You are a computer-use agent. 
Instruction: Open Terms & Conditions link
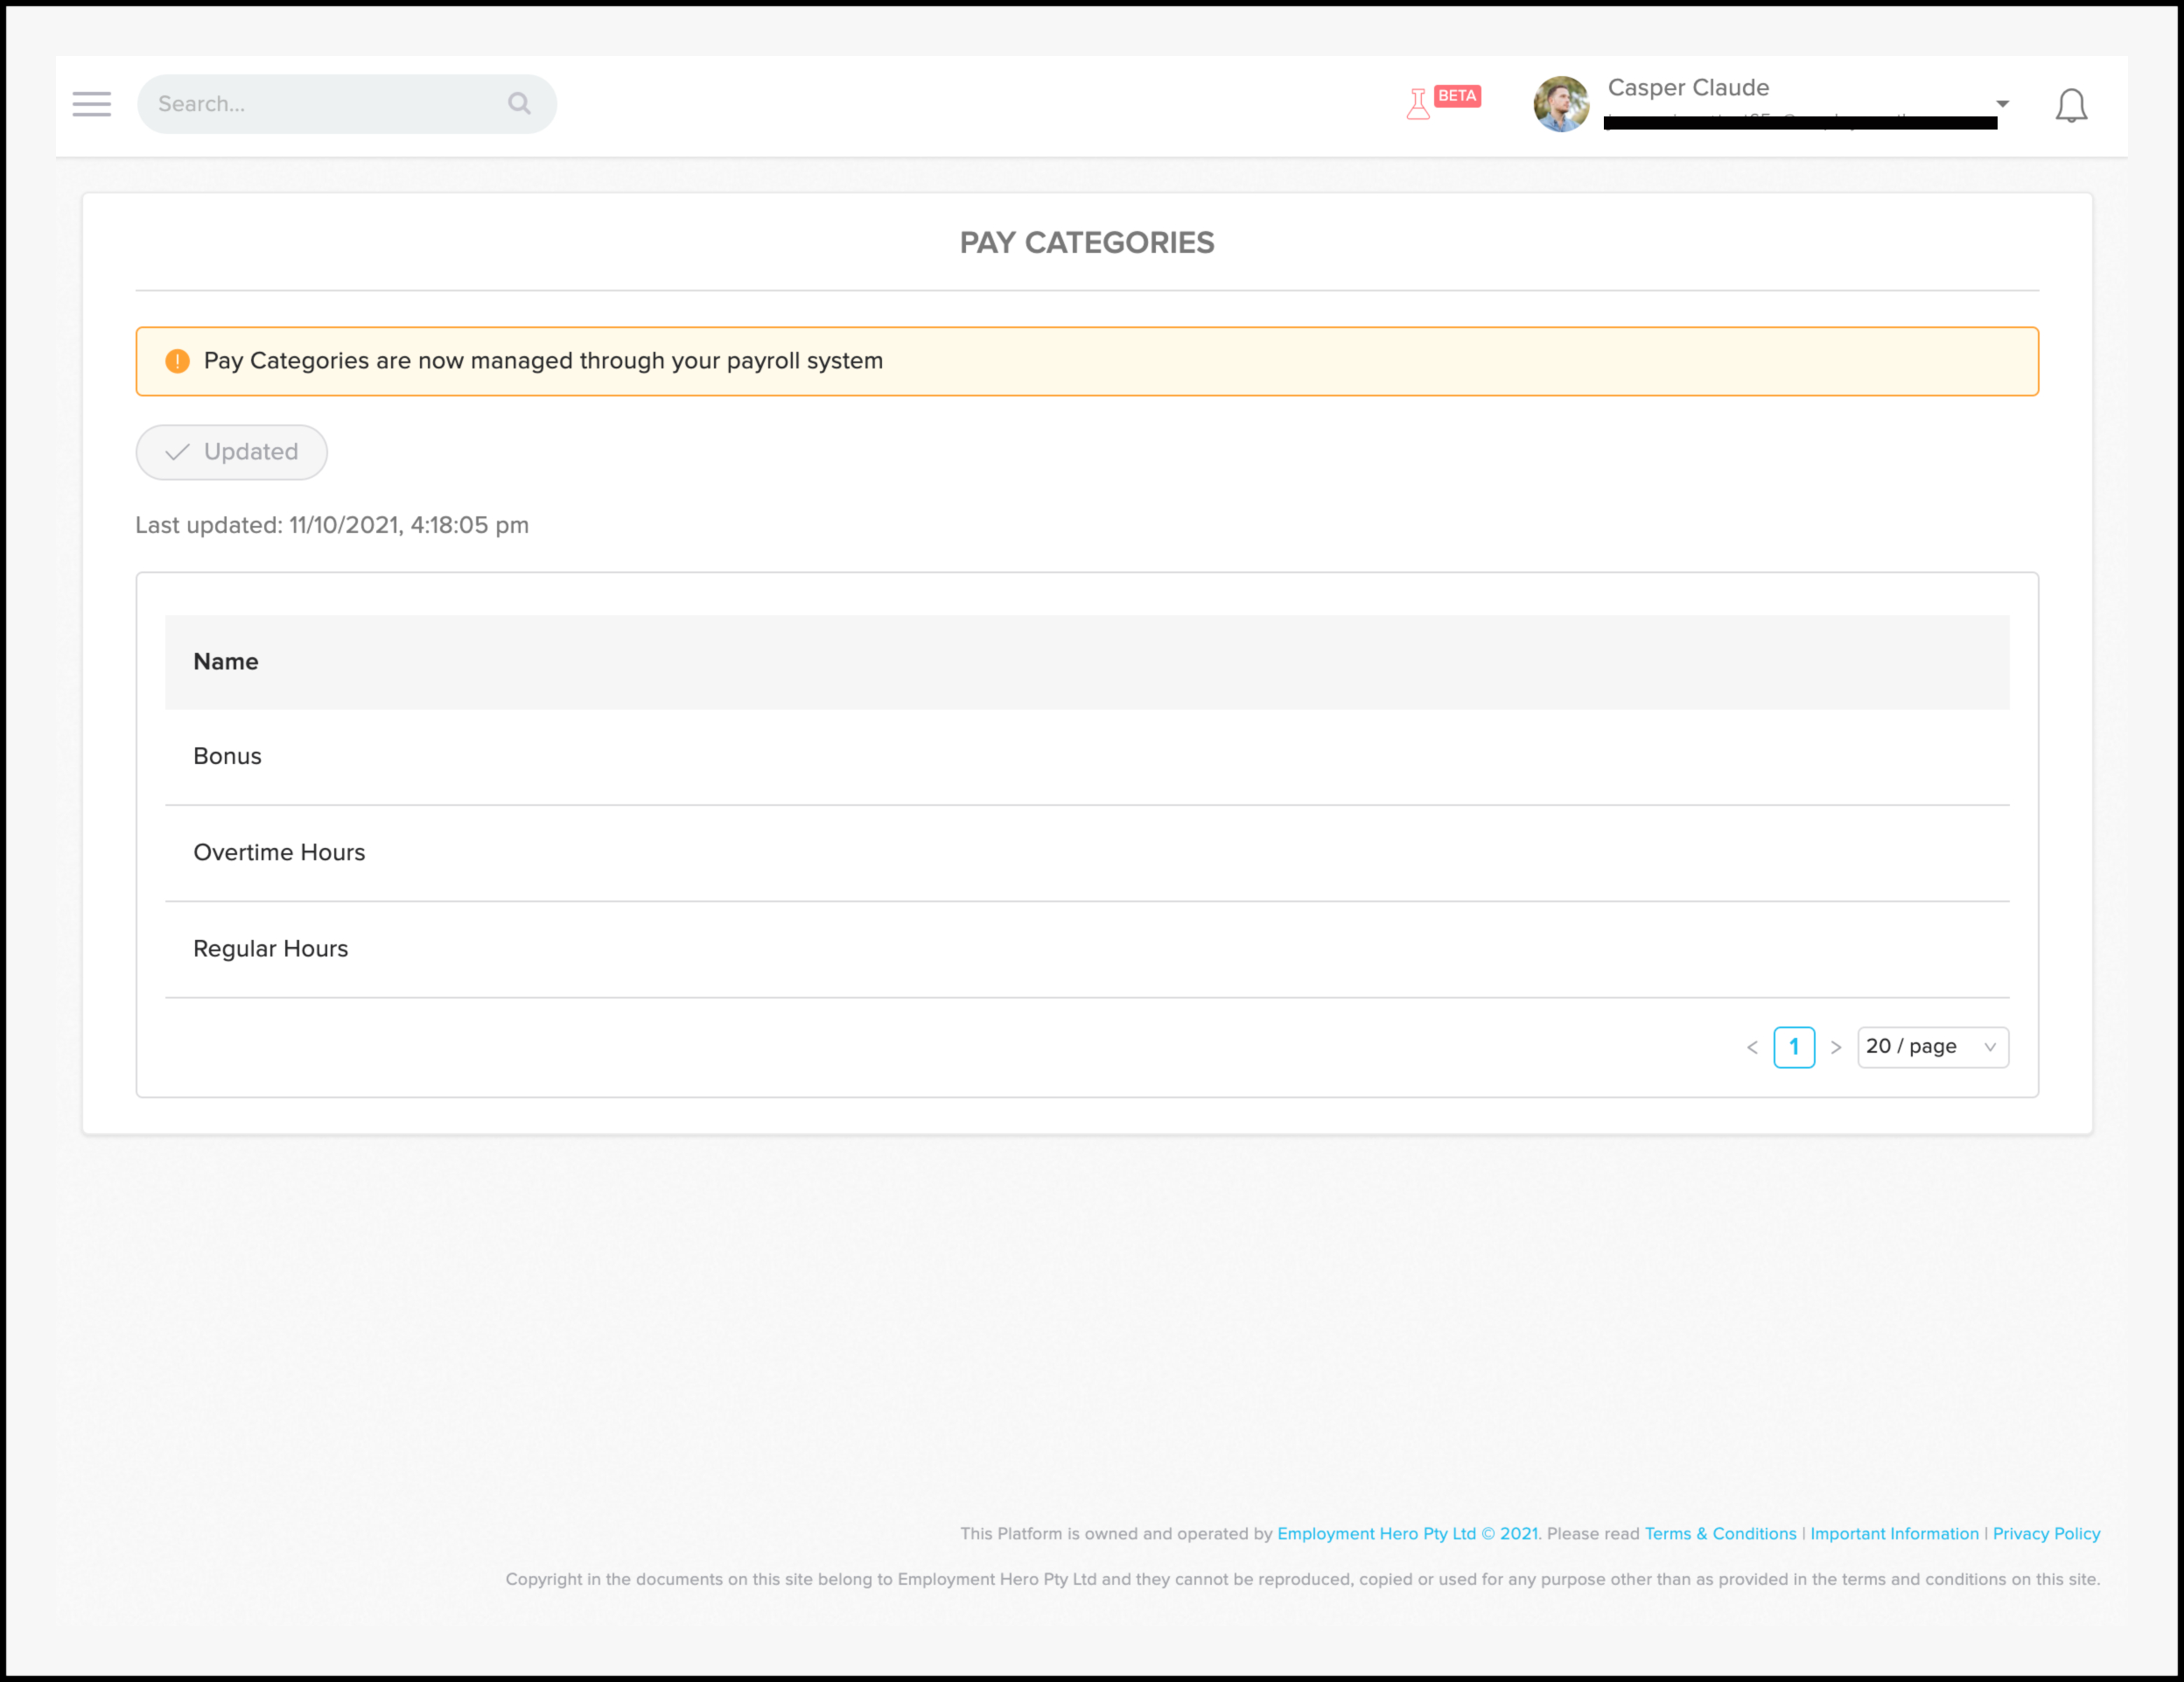point(1720,1533)
